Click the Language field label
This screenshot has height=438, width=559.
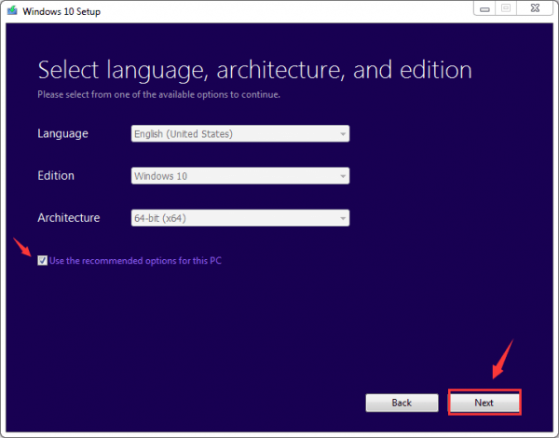(62, 134)
